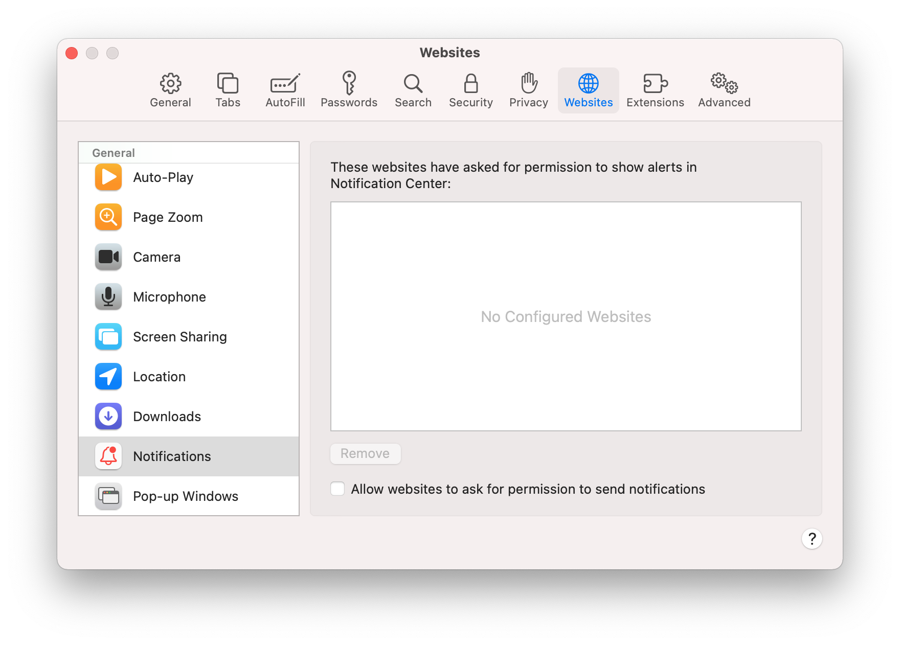Choose the Auto-Play label in the list
The width and height of the screenshot is (900, 645).
click(163, 177)
